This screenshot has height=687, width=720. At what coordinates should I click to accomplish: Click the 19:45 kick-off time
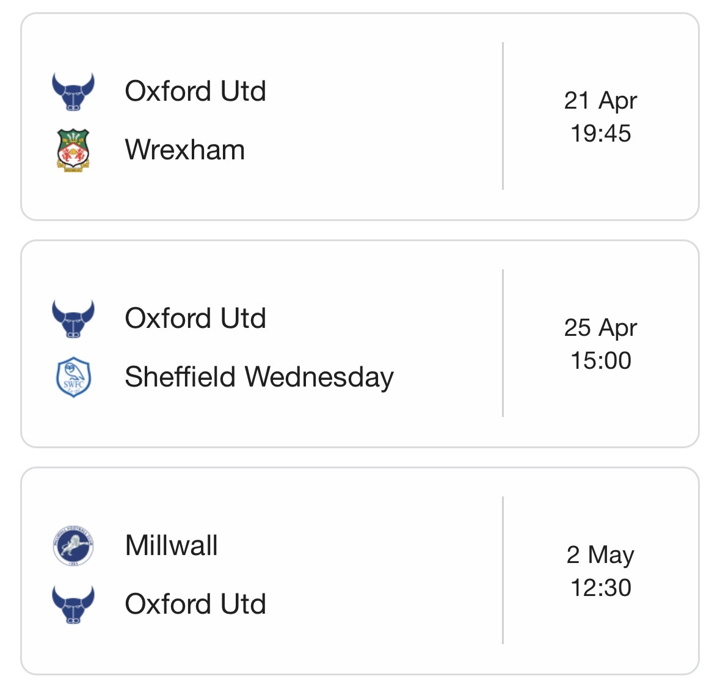(x=600, y=133)
